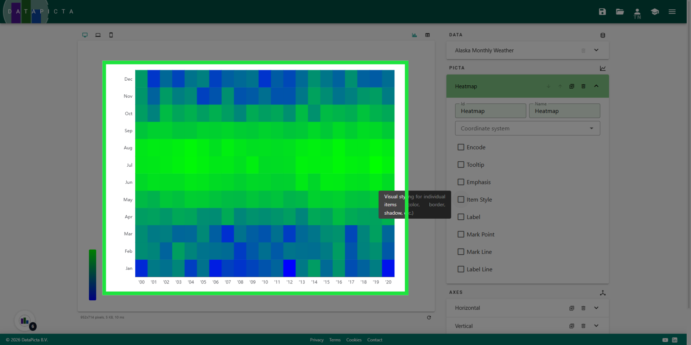Open the DataPicta badge with 6 notifications
This screenshot has height=345, width=691.
pyautogui.click(x=25, y=321)
